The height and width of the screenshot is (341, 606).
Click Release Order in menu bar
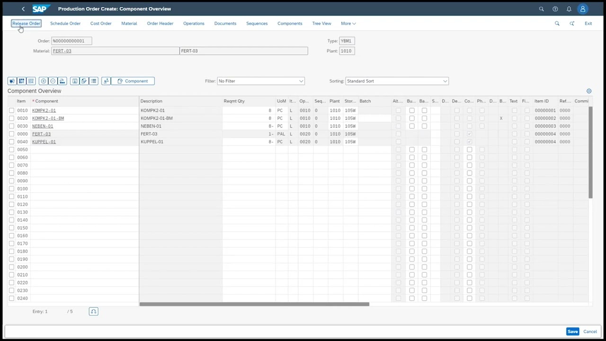[26, 23]
